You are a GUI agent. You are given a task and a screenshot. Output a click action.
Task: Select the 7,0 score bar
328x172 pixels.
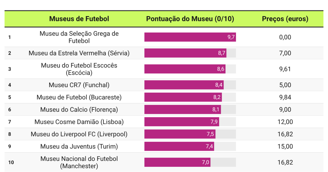(177, 162)
